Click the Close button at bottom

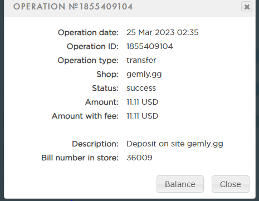[x=231, y=184]
